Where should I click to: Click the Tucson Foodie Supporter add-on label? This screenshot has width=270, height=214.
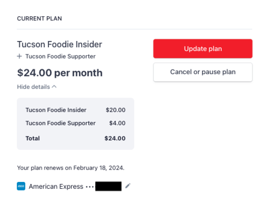point(61,56)
